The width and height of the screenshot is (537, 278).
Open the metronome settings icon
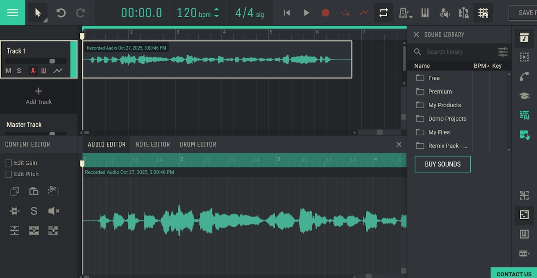[404, 13]
